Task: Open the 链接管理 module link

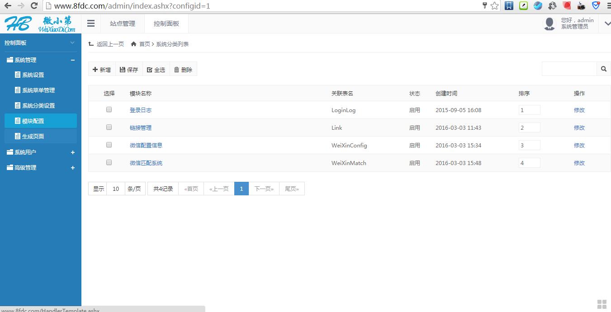Action: click(141, 128)
